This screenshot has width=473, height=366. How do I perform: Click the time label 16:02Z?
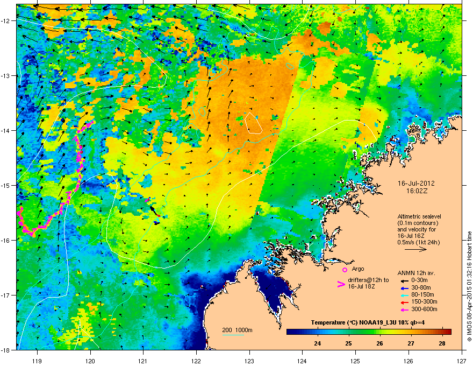click(417, 191)
